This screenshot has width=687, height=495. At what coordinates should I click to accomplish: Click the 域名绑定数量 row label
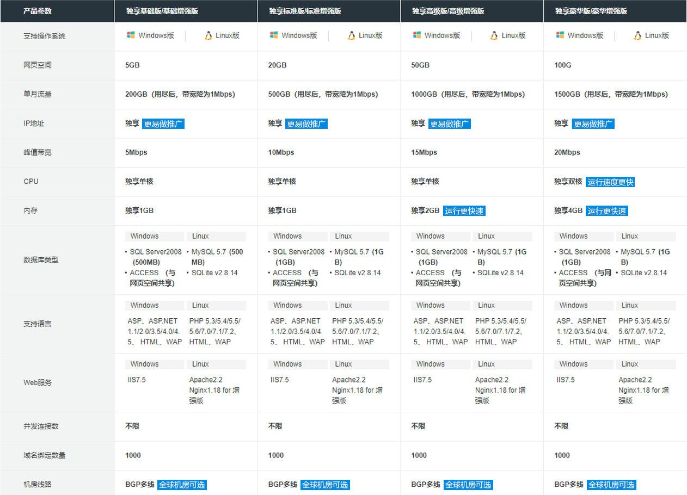coord(45,455)
